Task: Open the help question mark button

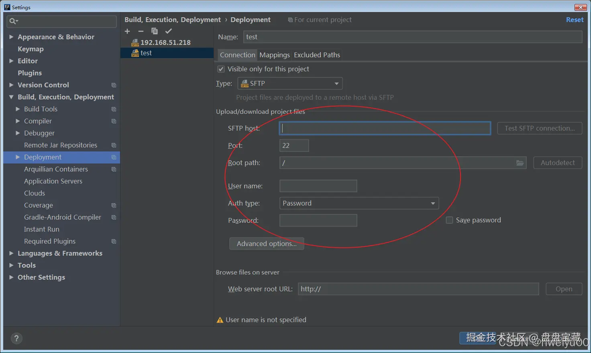Action: click(x=16, y=339)
